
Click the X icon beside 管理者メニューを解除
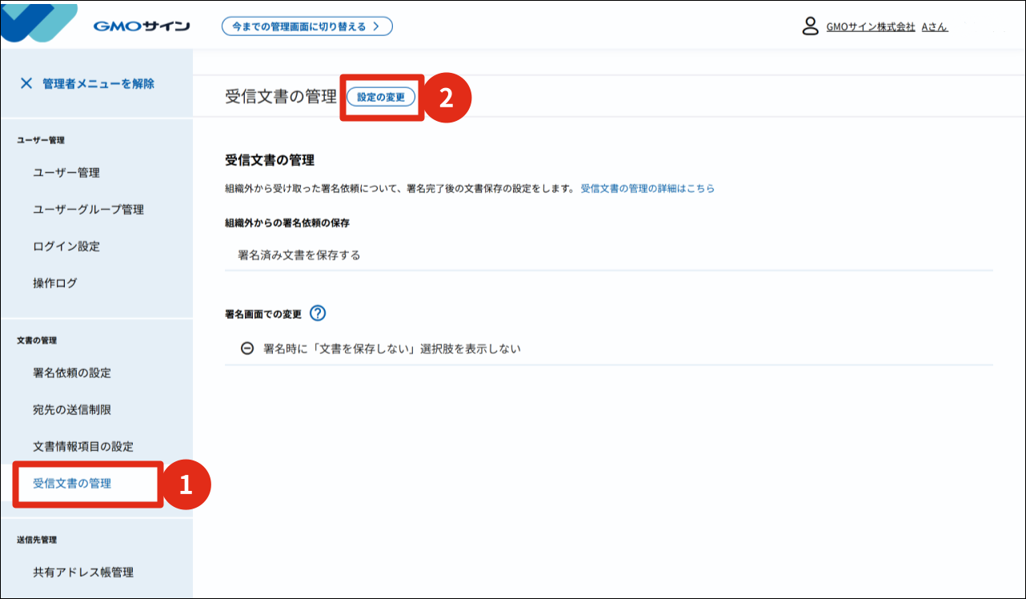point(26,83)
